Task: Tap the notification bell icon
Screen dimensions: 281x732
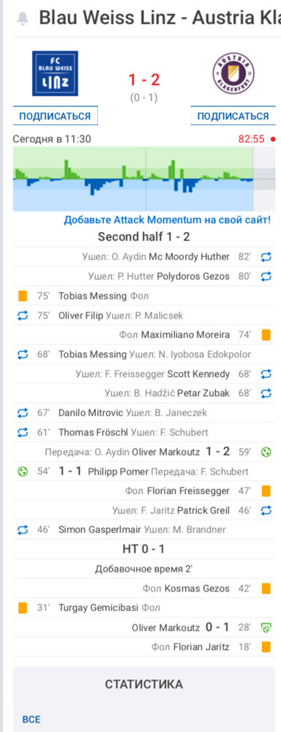Action: pyautogui.click(x=22, y=18)
